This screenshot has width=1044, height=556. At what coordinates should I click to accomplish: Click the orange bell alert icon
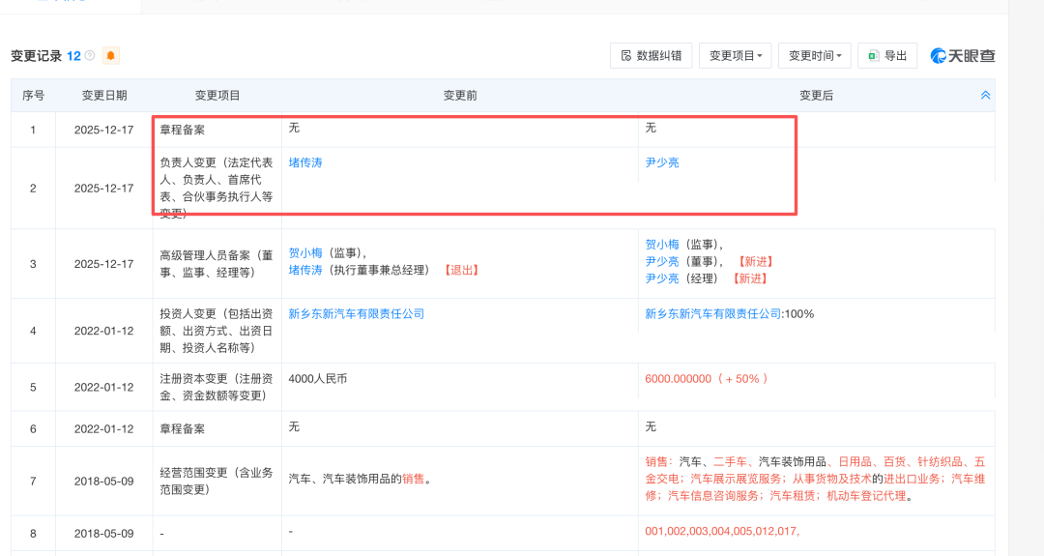tap(111, 56)
